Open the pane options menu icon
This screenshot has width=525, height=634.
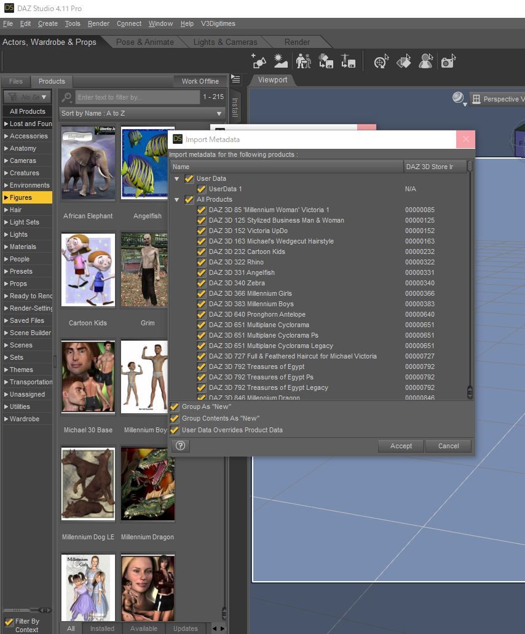coord(235,79)
